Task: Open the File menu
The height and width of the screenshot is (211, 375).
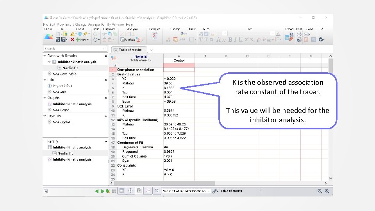Action: (46, 24)
